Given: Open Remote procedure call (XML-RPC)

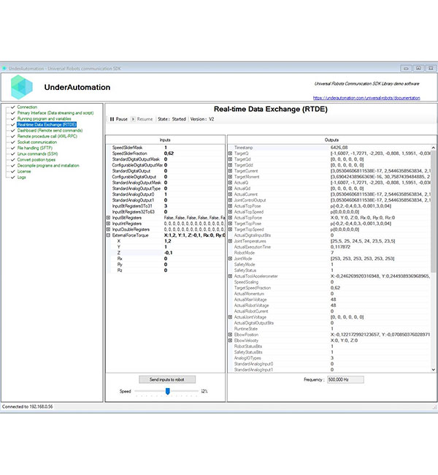Looking at the screenshot, I should [47, 137].
